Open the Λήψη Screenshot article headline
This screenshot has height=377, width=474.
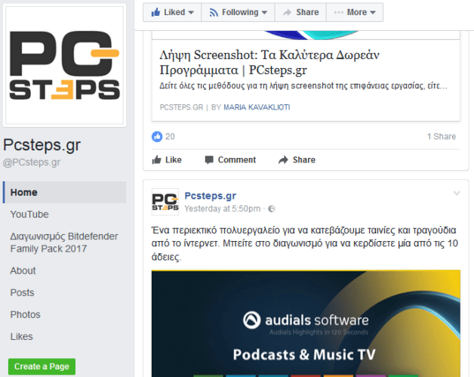click(269, 62)
